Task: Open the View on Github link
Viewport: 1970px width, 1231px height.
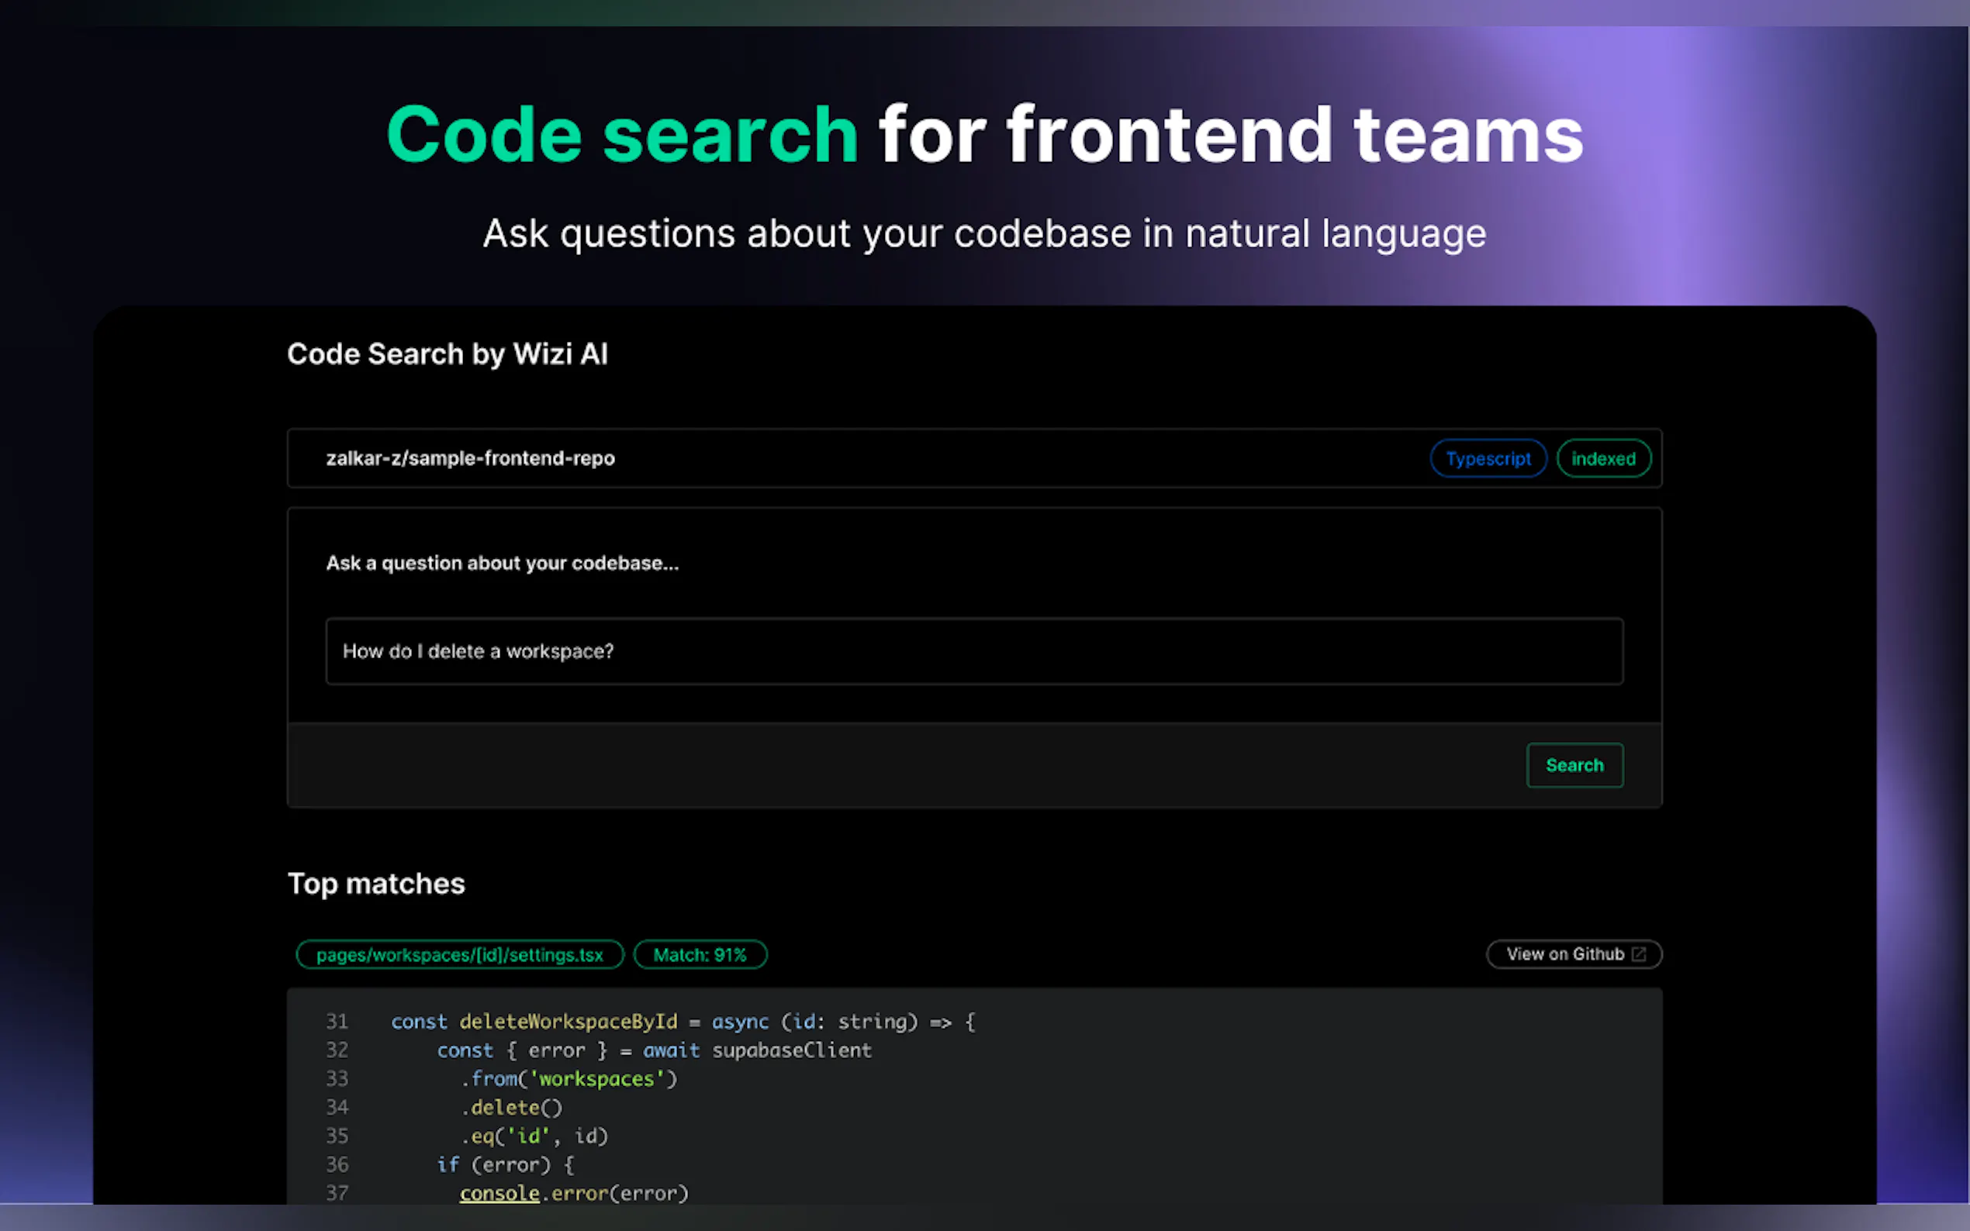Action: 1564,954
